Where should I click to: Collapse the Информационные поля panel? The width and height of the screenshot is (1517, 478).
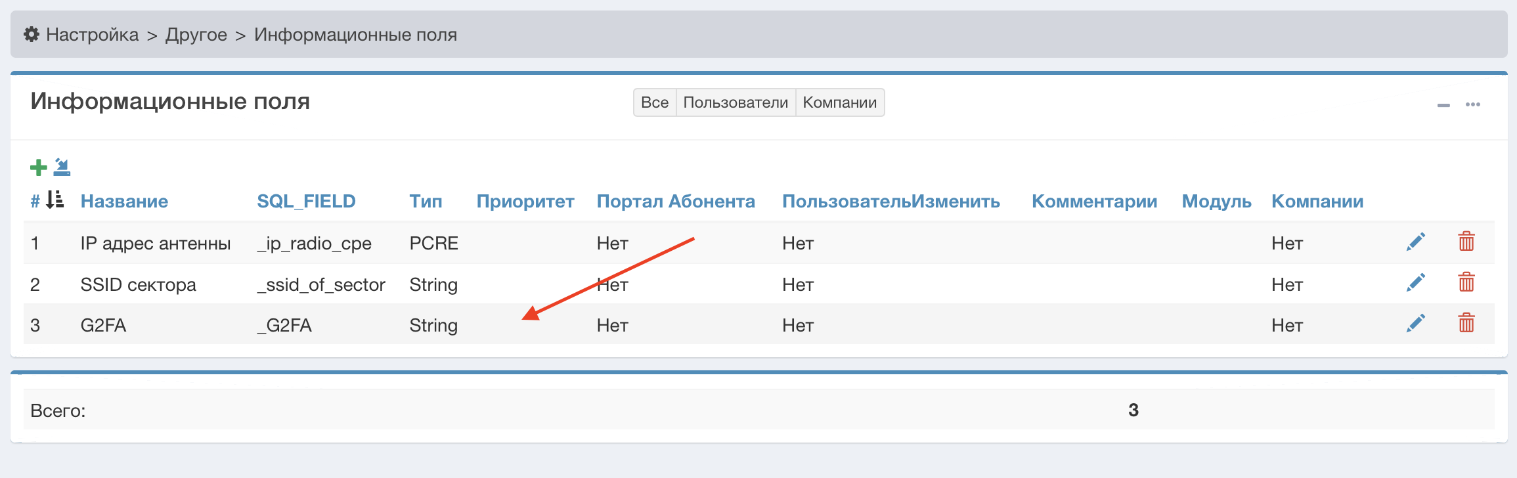click(x=1443, y=105)
